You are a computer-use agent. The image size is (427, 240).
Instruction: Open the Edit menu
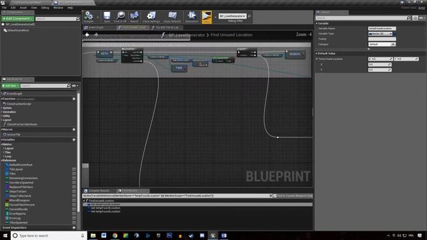(x=13, y=7)
